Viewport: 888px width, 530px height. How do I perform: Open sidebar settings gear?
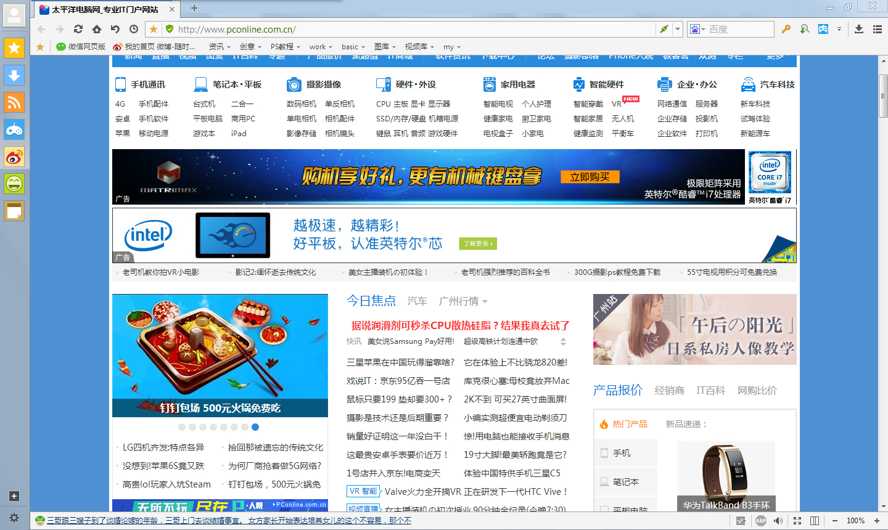14,518
